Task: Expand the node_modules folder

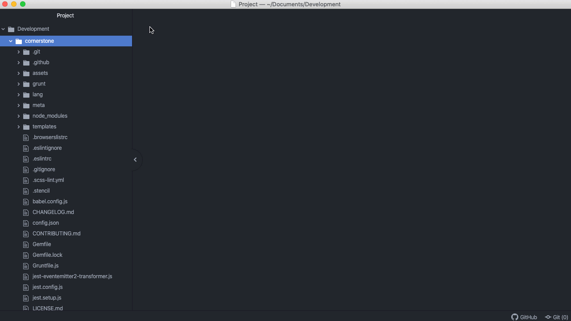Action: (x=18, y=115)
